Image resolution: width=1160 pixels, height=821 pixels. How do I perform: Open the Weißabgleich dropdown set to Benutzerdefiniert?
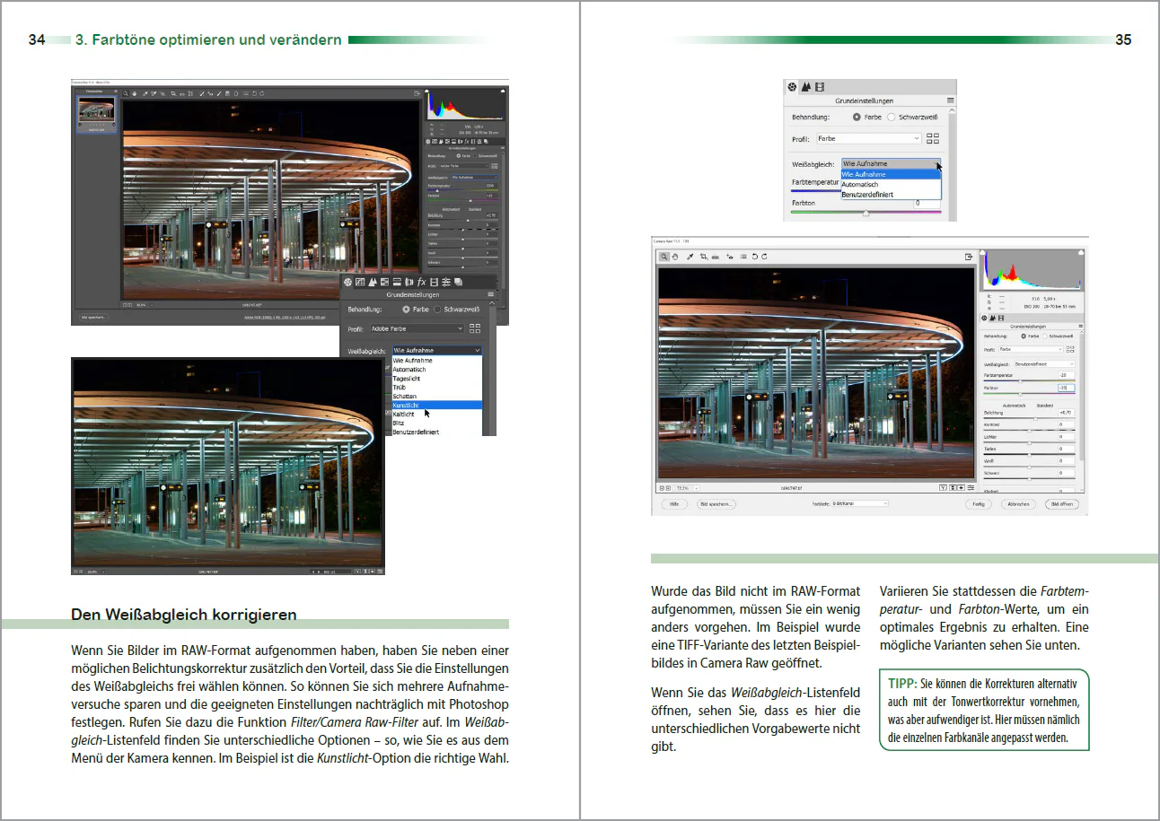(x=1043, y=364)
